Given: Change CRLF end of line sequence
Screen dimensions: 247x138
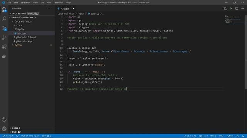Looking at the screenshot, I should 221,136.
